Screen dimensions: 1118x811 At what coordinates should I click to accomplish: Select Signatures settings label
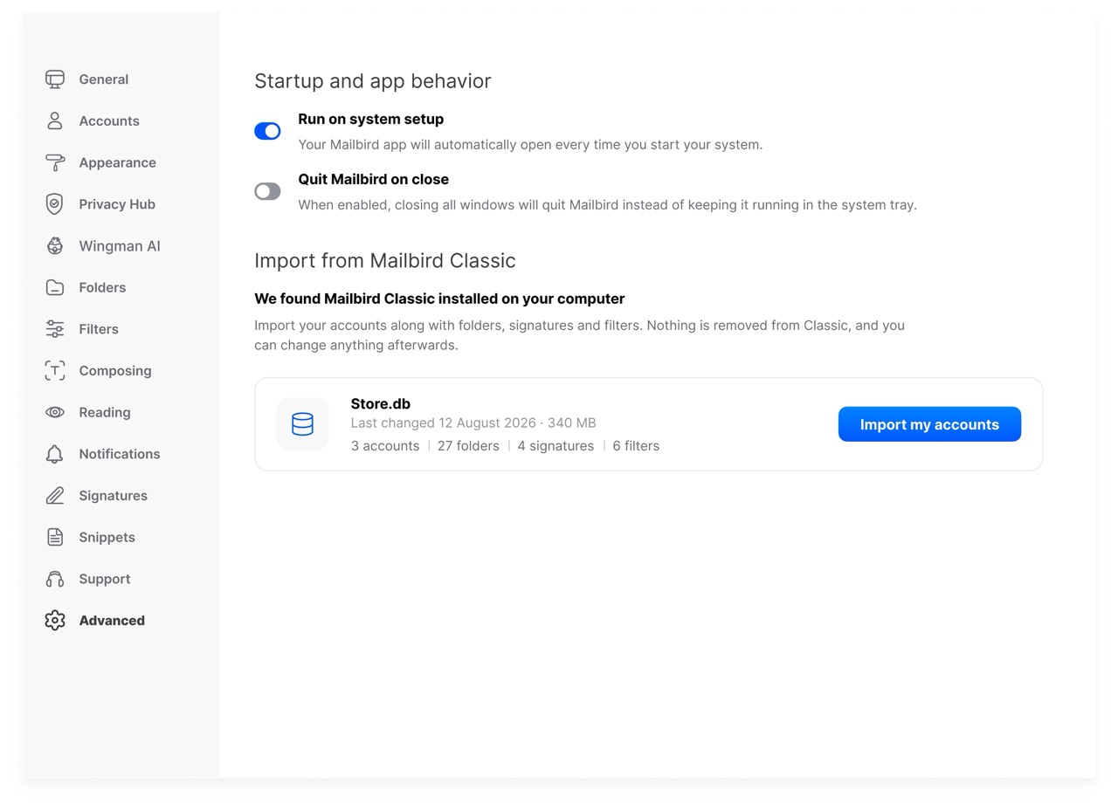click(x=113, y=496)
